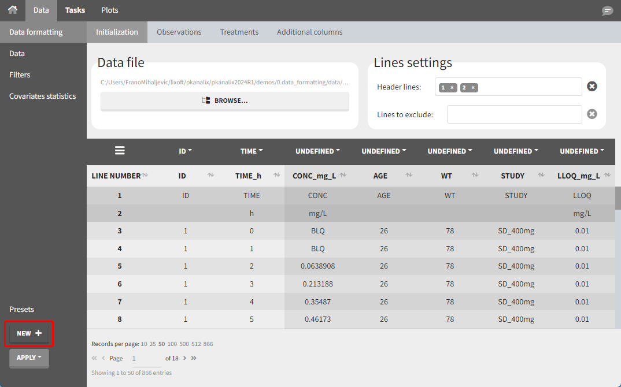The height and width of the screenshot is (387, 621).
Task: Open the Tasks menu tab
Action: click(75, 10)
